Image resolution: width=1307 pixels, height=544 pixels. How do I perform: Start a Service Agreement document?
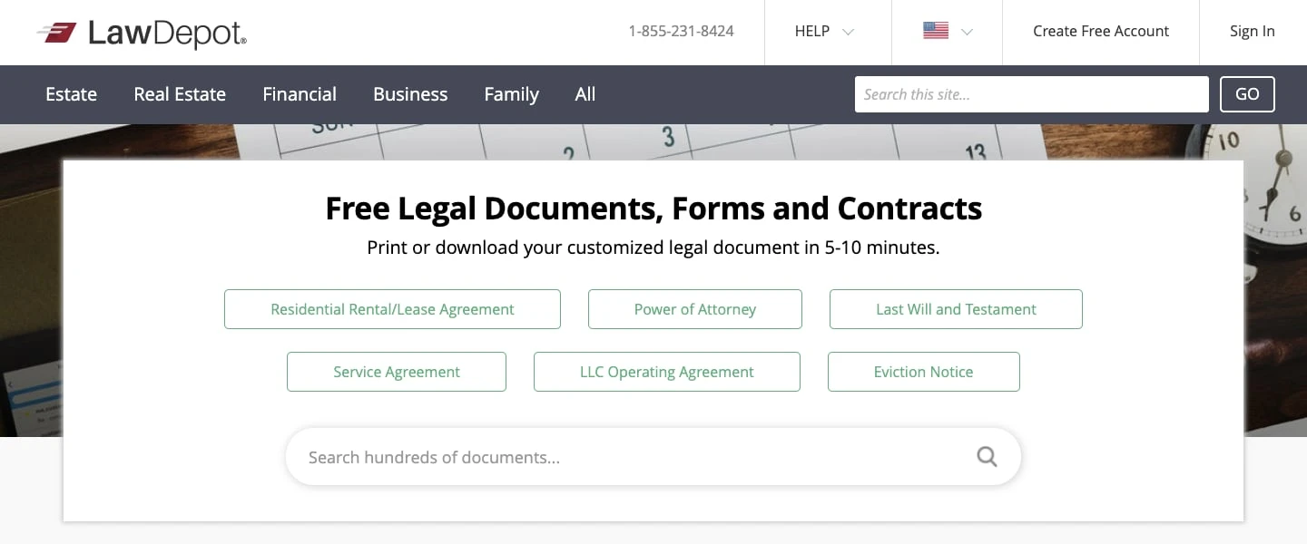pyautogui.click(x=396, y=372)
